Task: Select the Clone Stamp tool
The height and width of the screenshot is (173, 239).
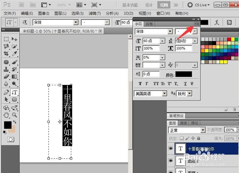Action: point(6,69)
